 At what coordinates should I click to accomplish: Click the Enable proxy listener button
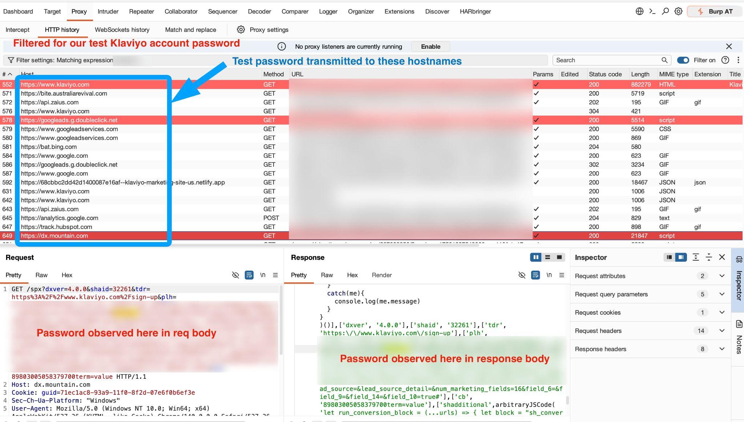tap(430, 47)
